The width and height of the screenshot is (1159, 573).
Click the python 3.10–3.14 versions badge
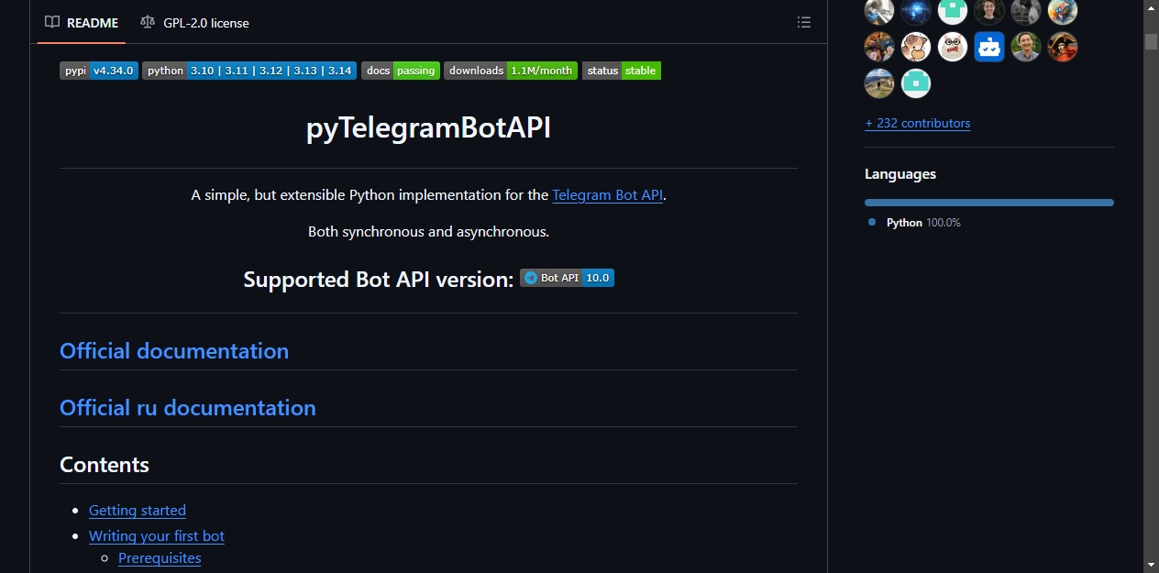coord(249,71)
